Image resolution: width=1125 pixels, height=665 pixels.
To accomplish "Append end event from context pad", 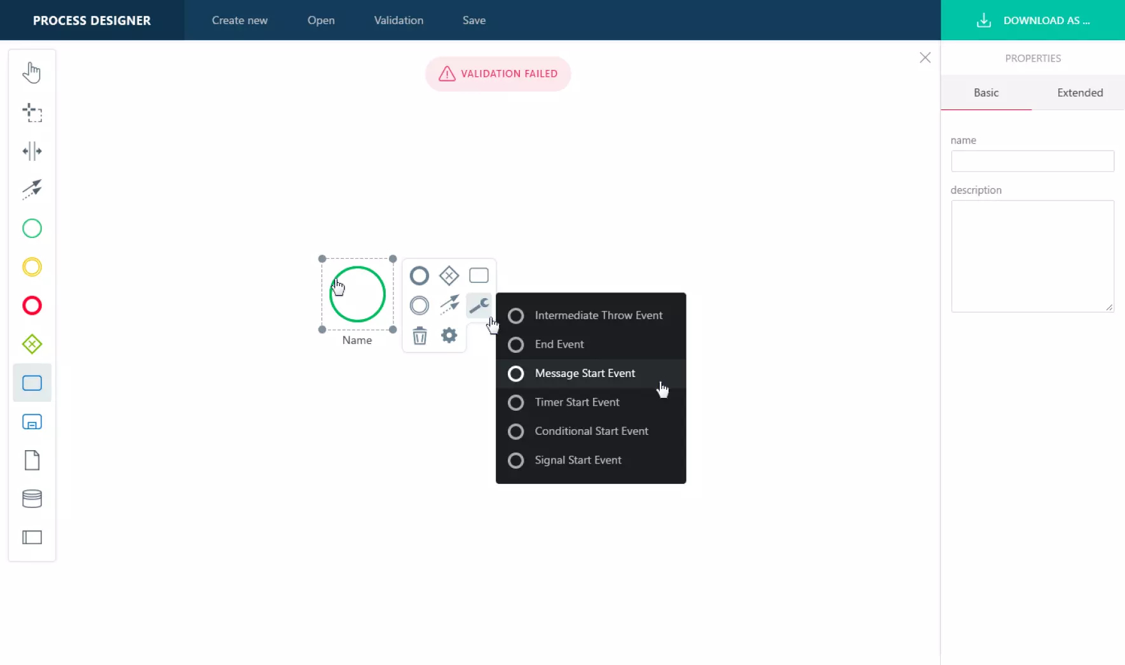I will pos(419,276).
